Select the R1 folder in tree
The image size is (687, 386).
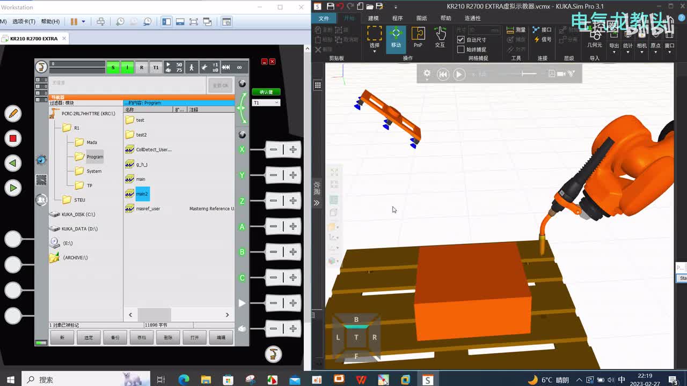click(x=71, y=128)
